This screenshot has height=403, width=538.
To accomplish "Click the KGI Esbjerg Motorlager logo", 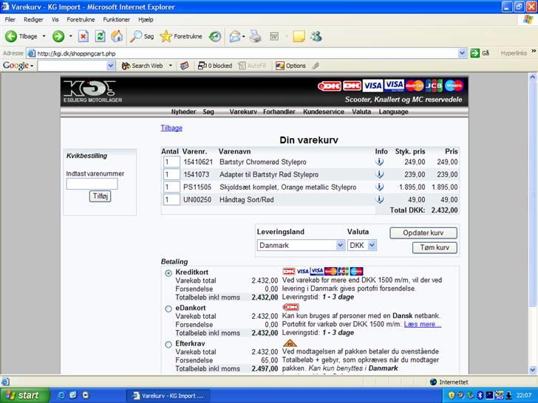I will (x=93, y=91).
